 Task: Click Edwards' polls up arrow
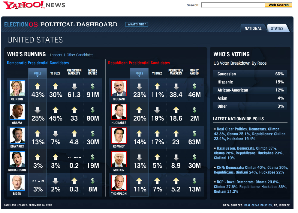click(x=38, y=134)
